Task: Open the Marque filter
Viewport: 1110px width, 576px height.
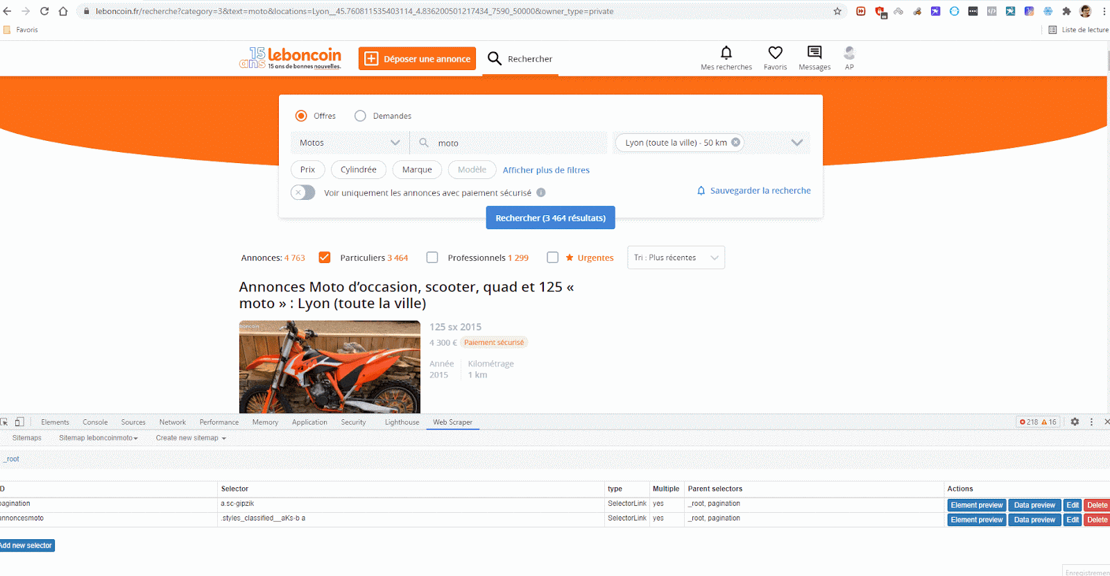Action: click(x=417, y=169)
